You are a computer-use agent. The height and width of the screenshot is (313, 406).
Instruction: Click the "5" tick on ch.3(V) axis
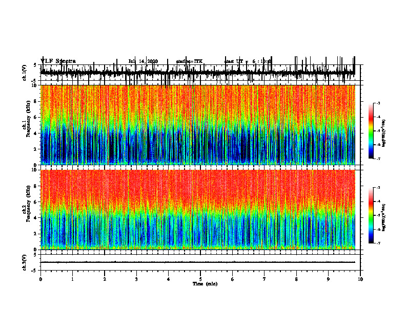(35, 255)
